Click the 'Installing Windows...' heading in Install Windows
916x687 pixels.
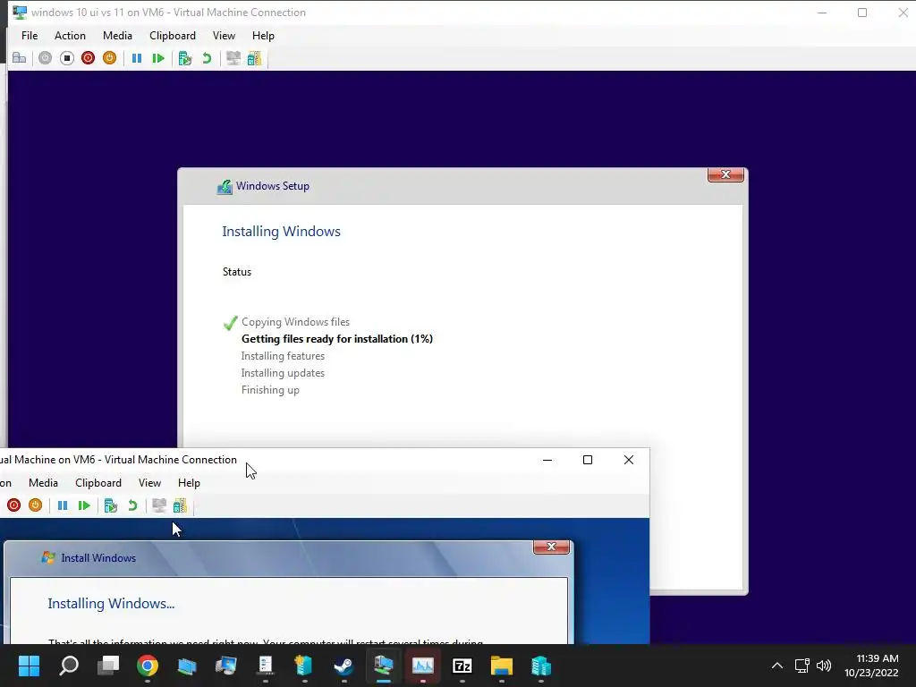111,604
